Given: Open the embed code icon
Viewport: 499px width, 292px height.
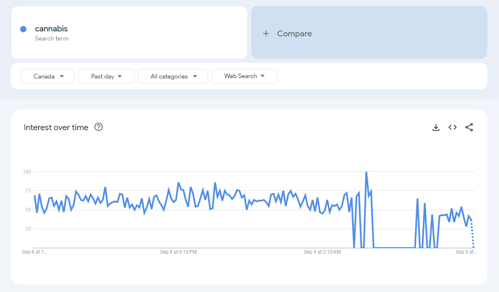Looking at the screenshot, I should pos(452,128).
